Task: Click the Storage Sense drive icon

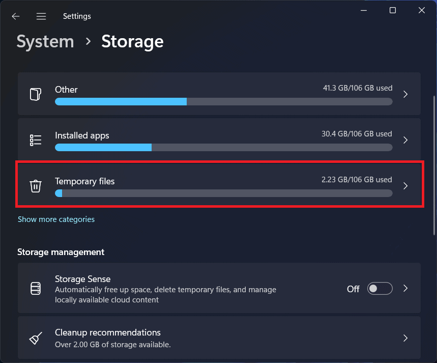Action: (35, 288)
